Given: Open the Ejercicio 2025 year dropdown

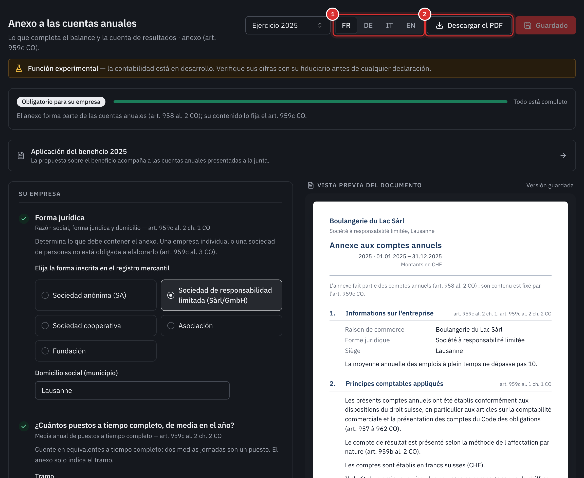Looking at the screenshot, I should [287, 25].
